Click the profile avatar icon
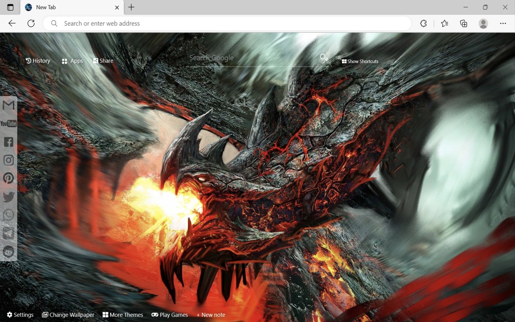The image size is (515, 322). click(483, 23)
